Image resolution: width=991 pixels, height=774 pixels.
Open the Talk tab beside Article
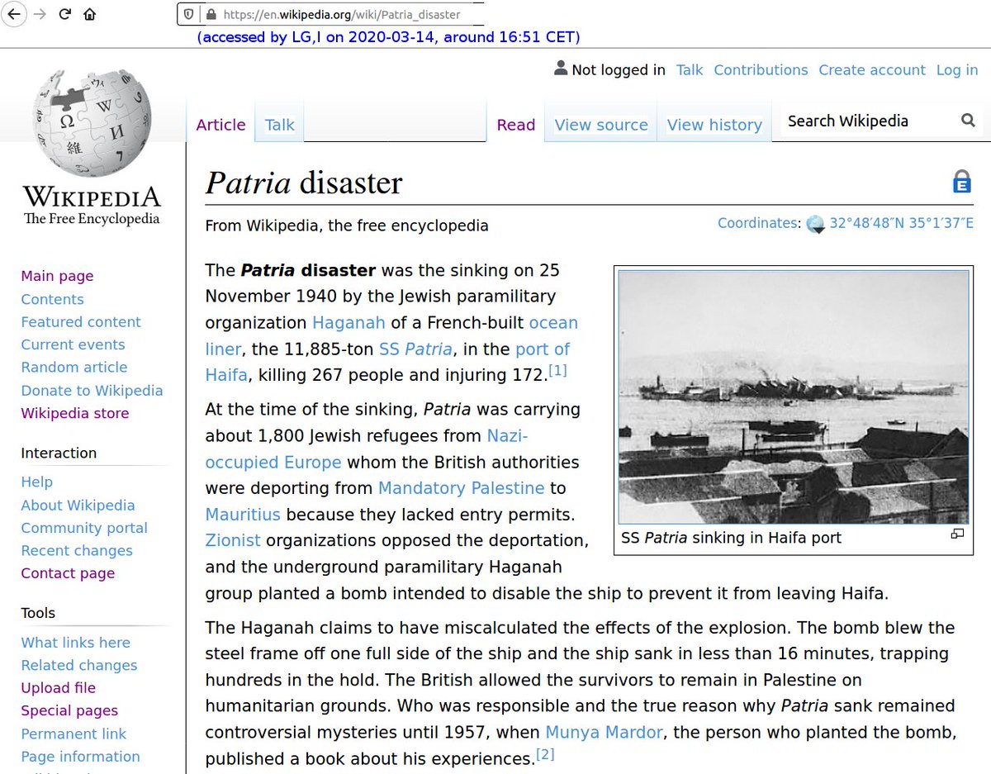[279, 125]
